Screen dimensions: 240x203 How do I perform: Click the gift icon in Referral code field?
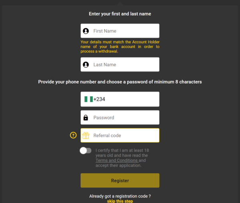pos(86,135)
